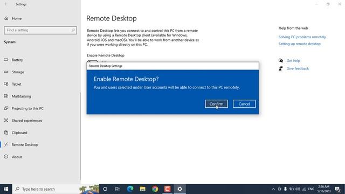Click the Shared experiences icon

coord(6,120)
